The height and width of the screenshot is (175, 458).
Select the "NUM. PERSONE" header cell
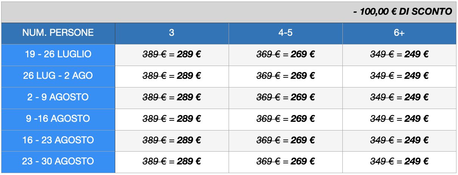click(58, 33)
